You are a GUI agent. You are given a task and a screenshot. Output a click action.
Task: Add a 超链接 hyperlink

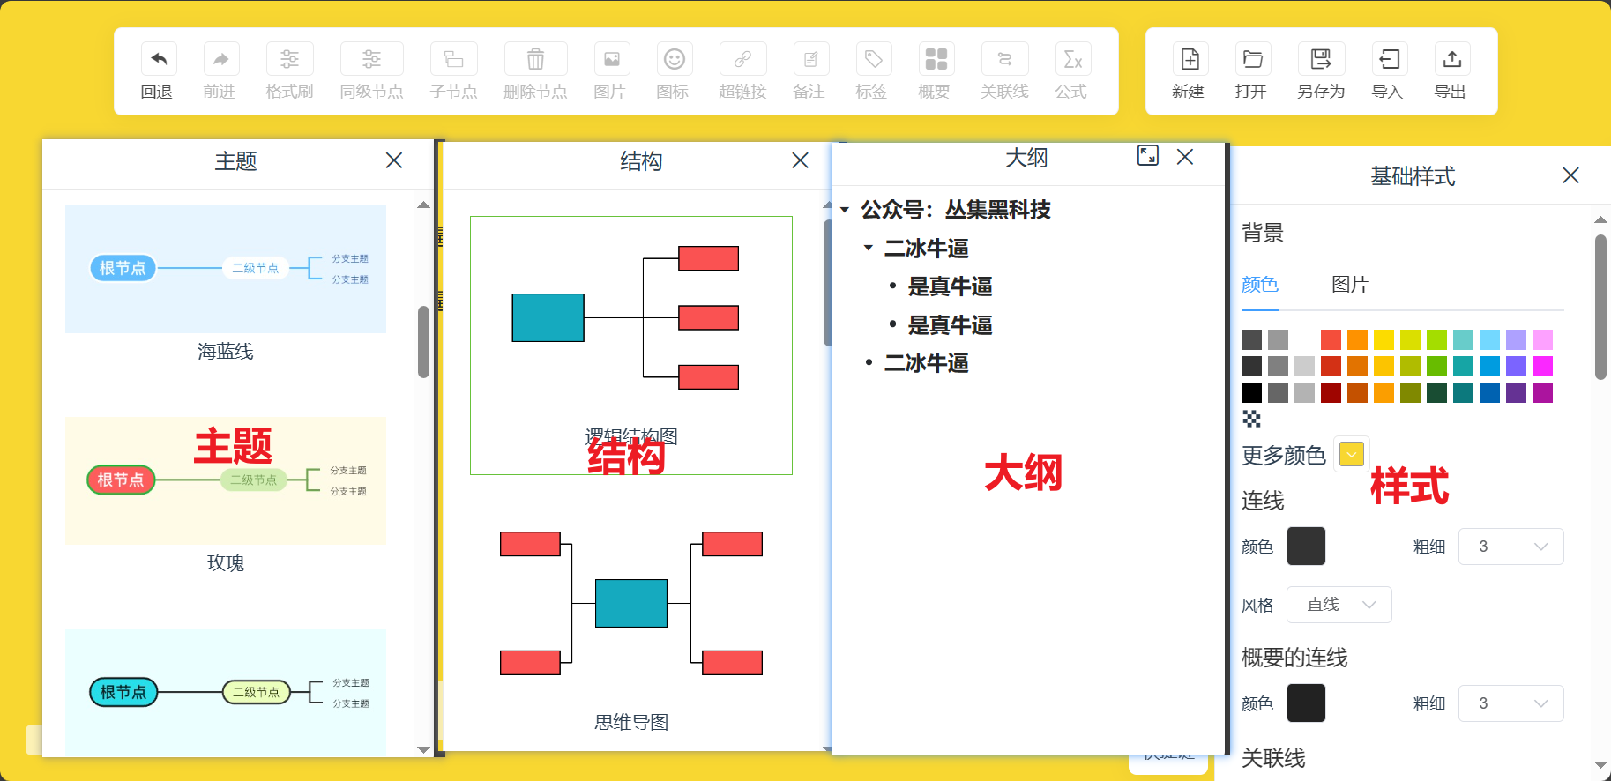coord(742,59)
